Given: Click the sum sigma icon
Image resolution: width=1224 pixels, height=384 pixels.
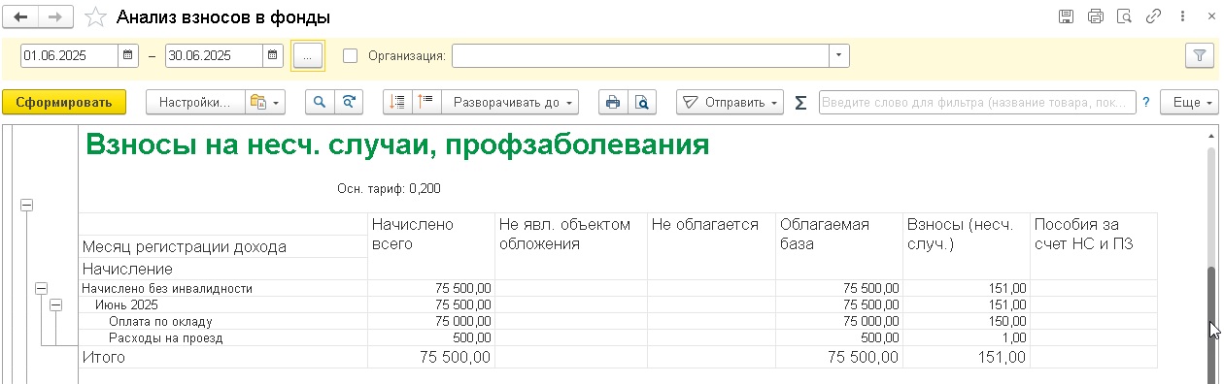Looking at the screenshot, I should coord(800,103).
